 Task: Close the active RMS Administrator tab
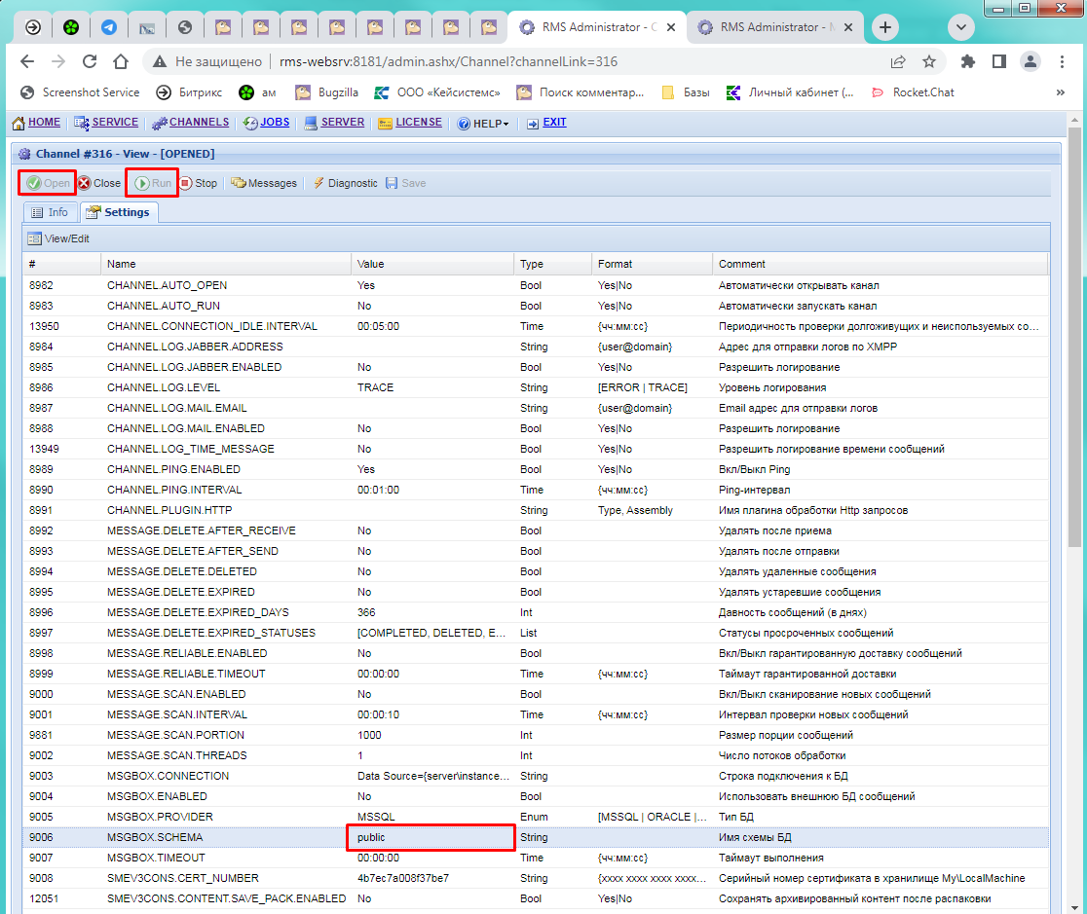pyautogui.click(x=671, y=27)
